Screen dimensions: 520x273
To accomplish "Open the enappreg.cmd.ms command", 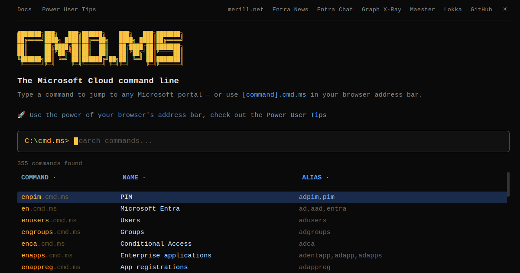I will coord(51,267).
